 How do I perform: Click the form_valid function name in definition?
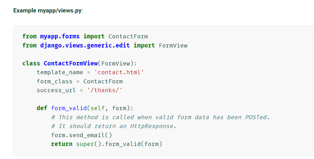[x=69, y=108]
